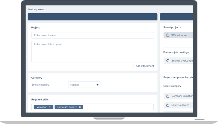The image size is (218, 124).
Task: Remove the Corporate finance tag with X
Action: click(80, 107)
